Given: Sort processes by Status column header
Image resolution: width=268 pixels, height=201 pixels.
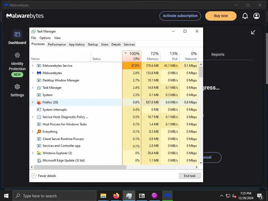Looking at the screenshot, I should tap(106, 56).
